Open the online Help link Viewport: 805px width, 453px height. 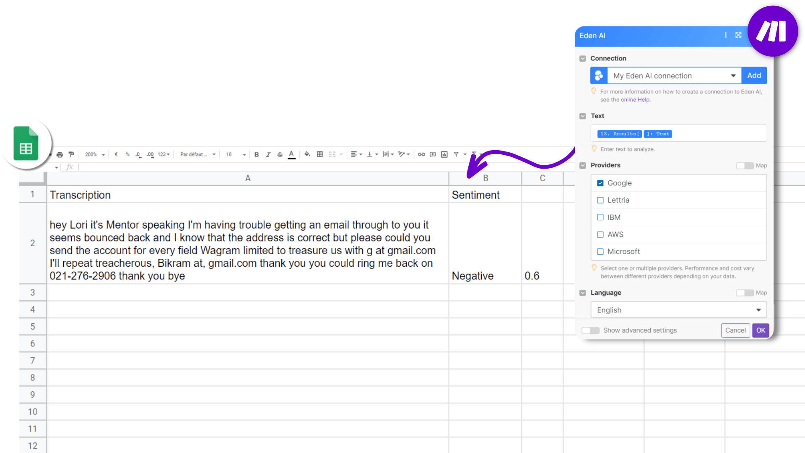[x=635, y=99]
